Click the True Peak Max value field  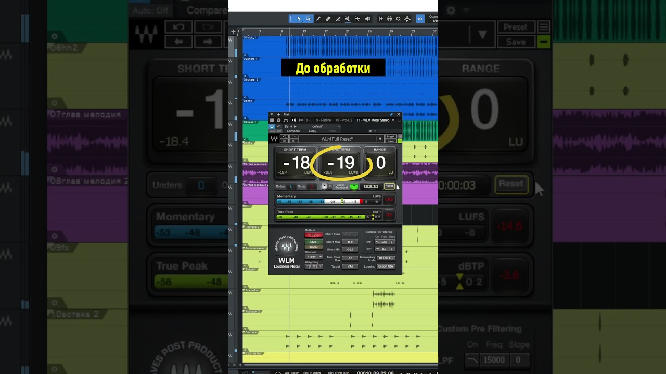click(x=350, y=258)
